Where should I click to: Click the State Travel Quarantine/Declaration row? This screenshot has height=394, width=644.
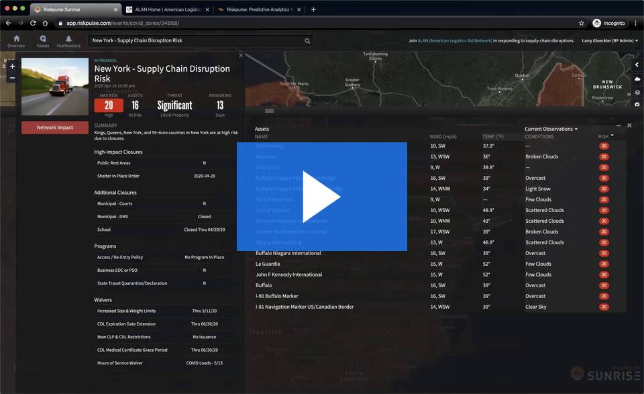pos(165,283)
